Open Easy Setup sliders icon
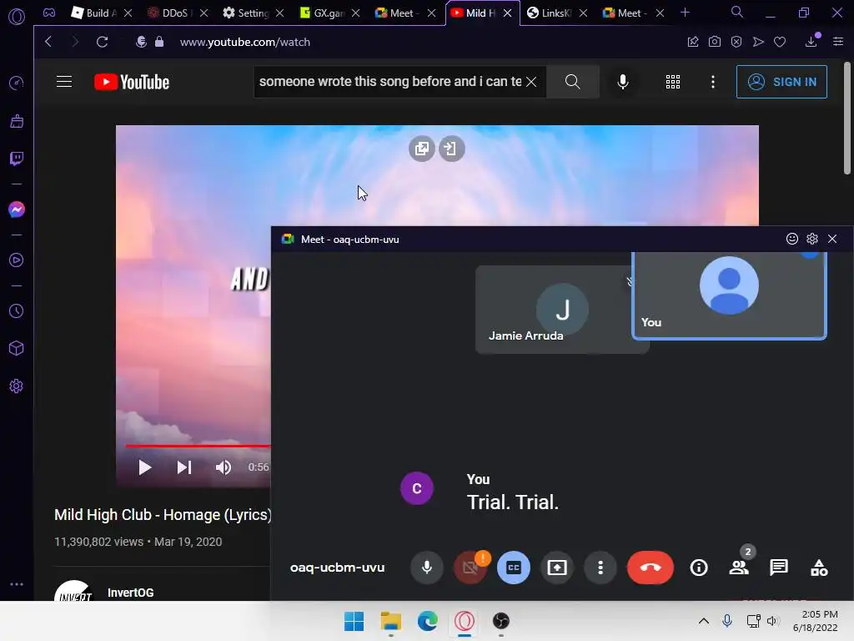This screenshot has height=641, width=854. click(x=837, y=42)
